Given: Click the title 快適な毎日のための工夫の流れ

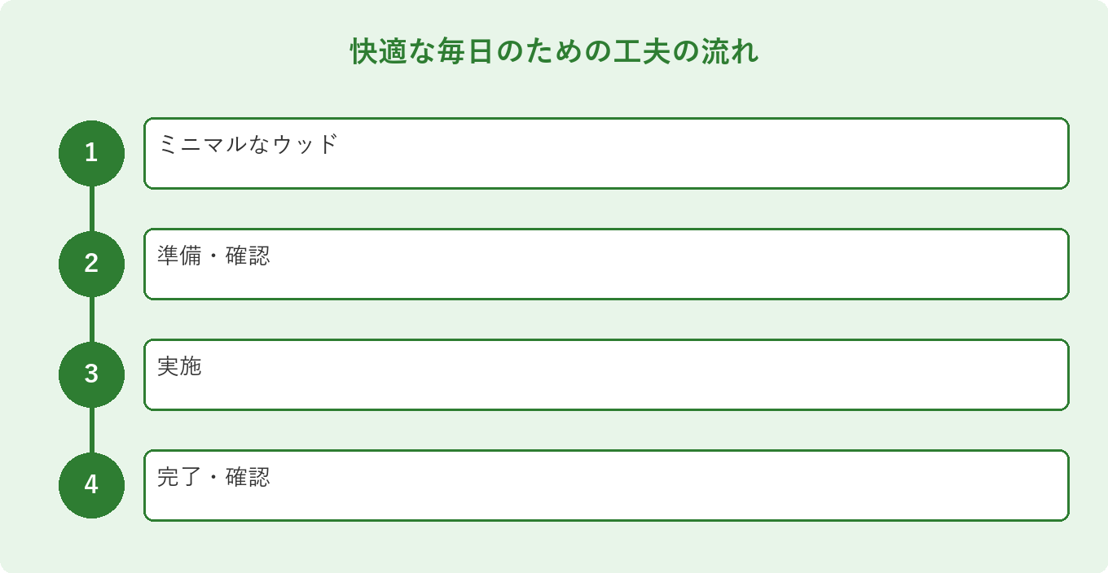Looking at the screenshot, I should [554, 51].
